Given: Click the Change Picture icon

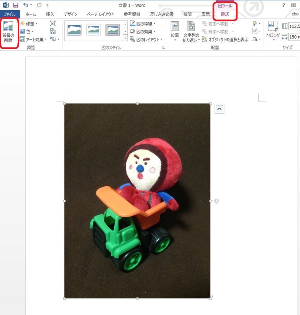Looking at the screenshot, I should coord(53,31).
